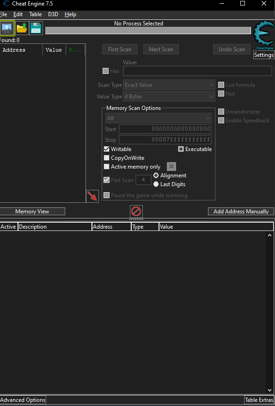Click the No Process Selected label
The width and height of the screenshot is (275, 406).
point(139,24)
